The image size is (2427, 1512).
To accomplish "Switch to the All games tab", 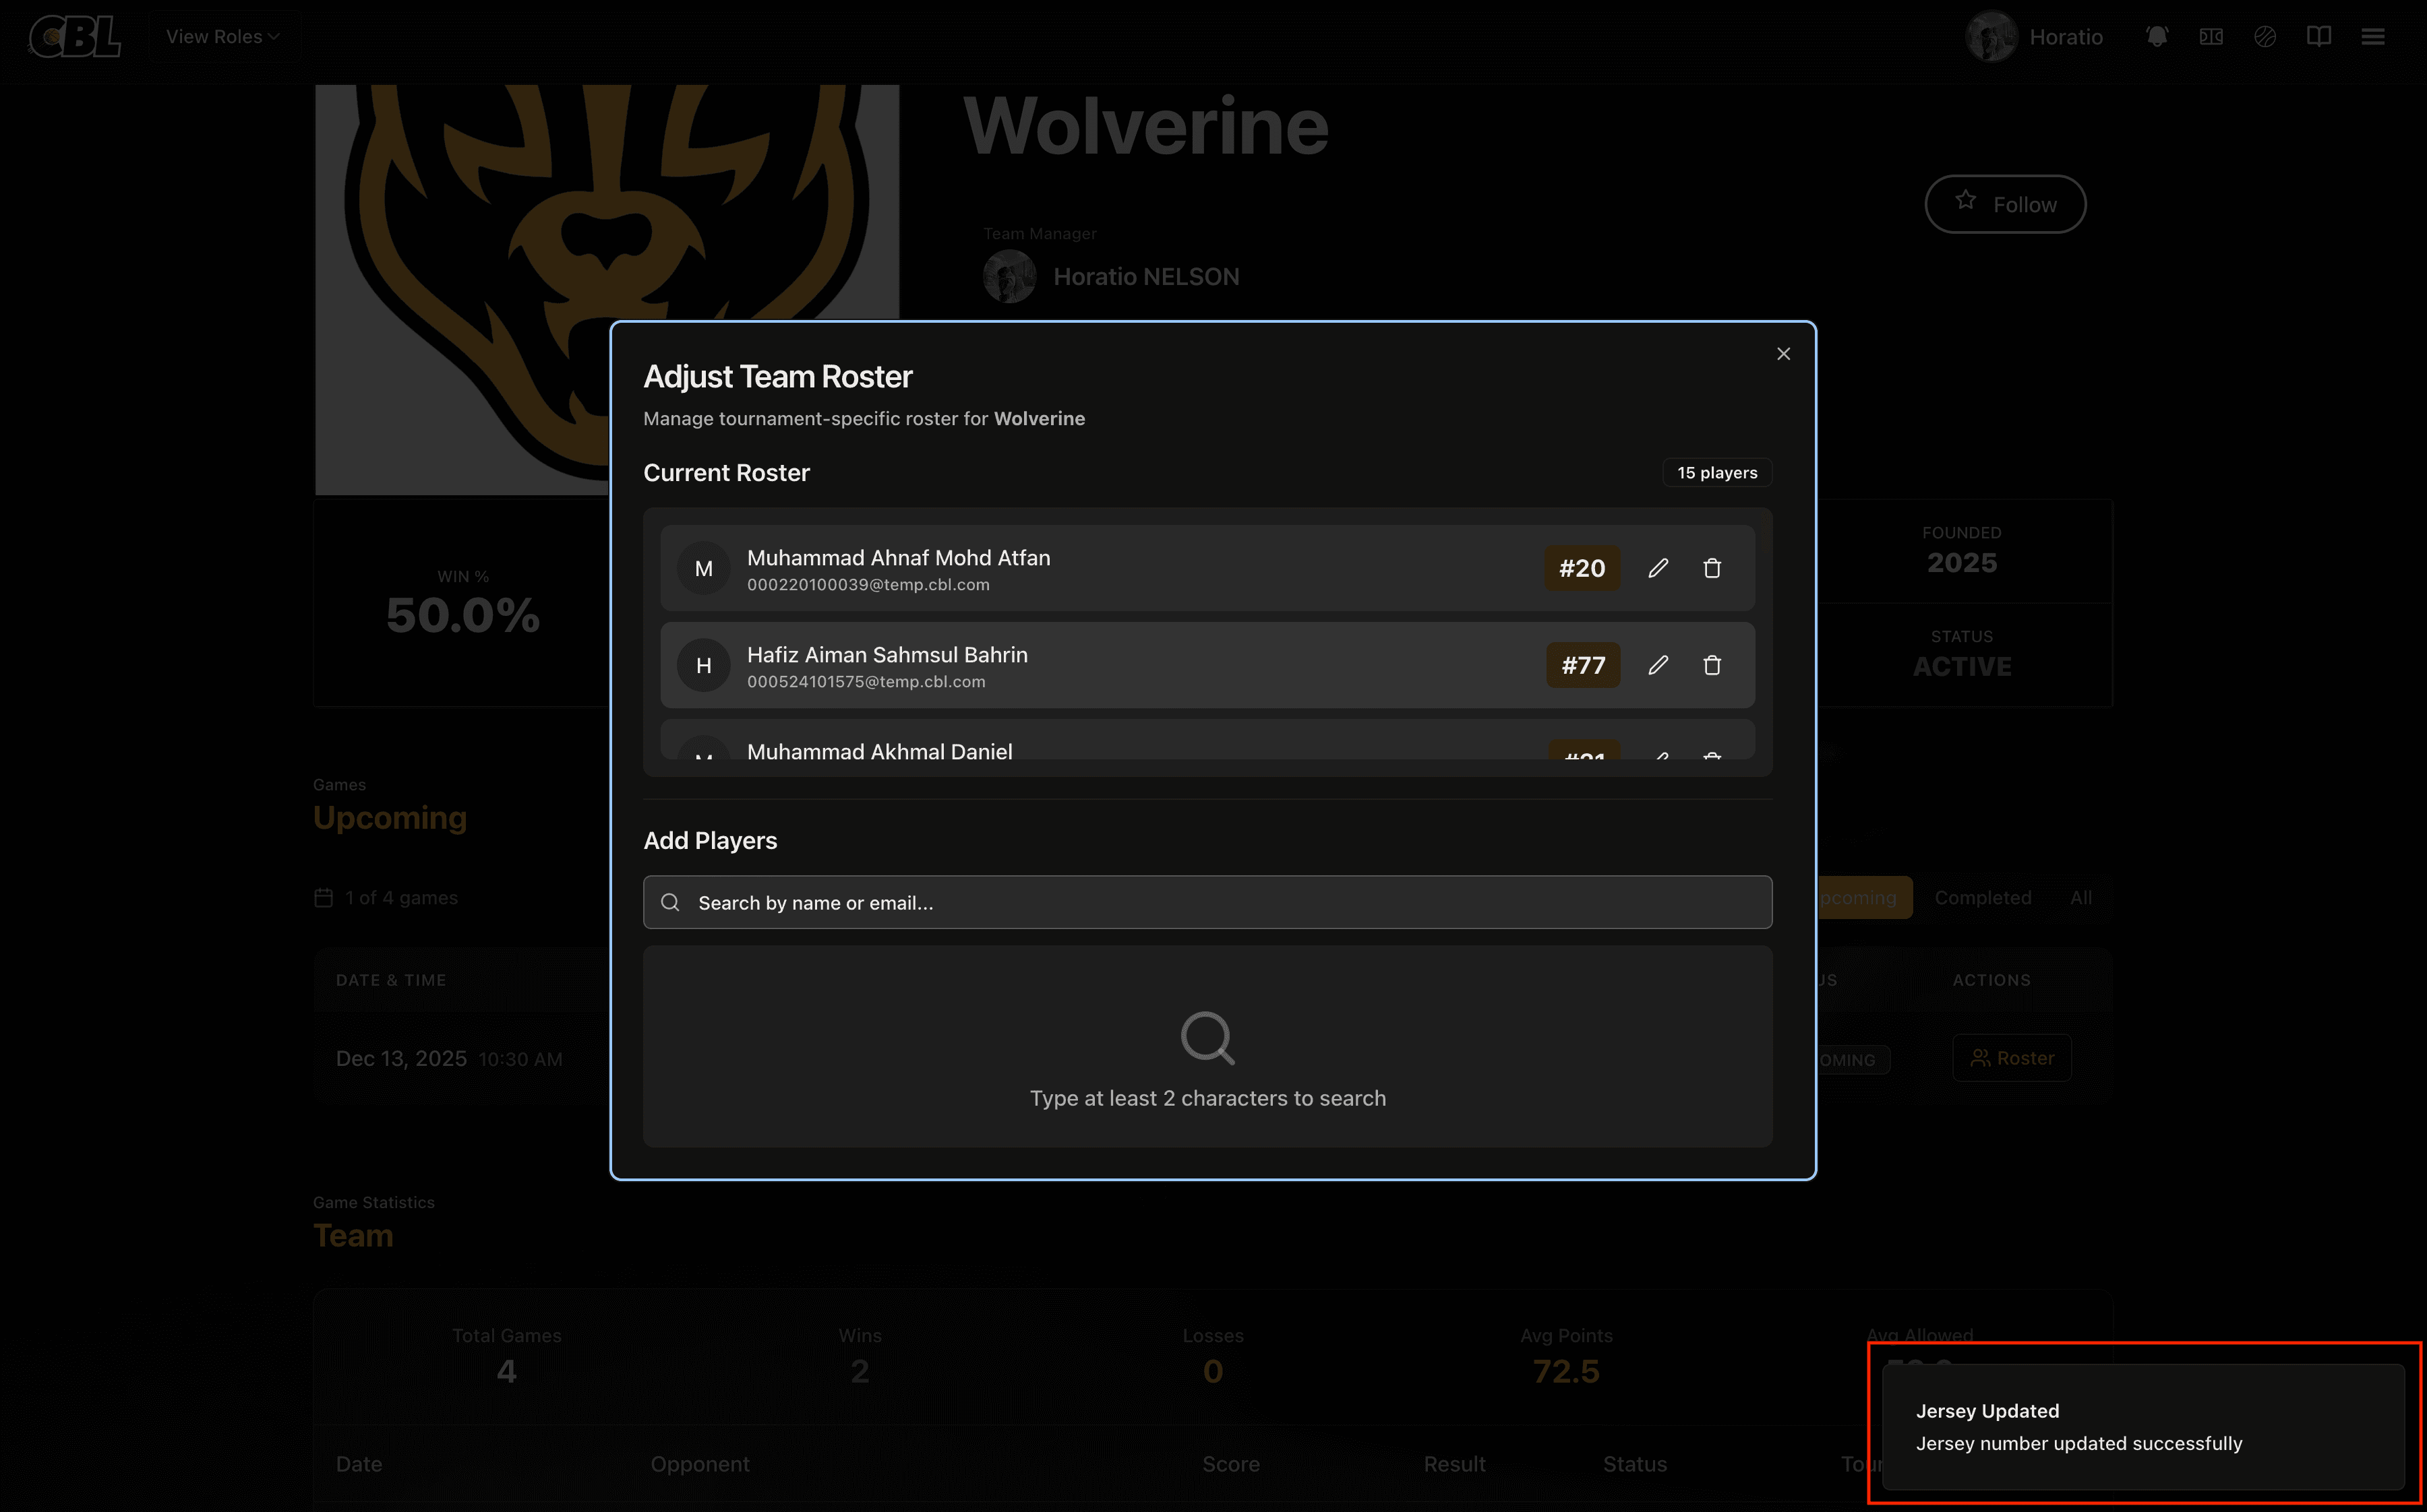I will [2081, 897].
